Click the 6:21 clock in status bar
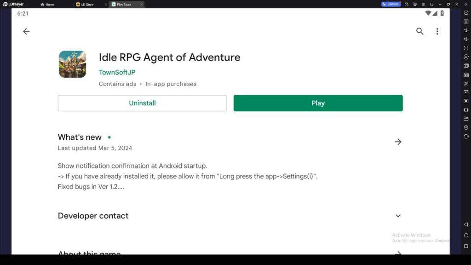This screenshot has height=265, width=471. (23, 13)
